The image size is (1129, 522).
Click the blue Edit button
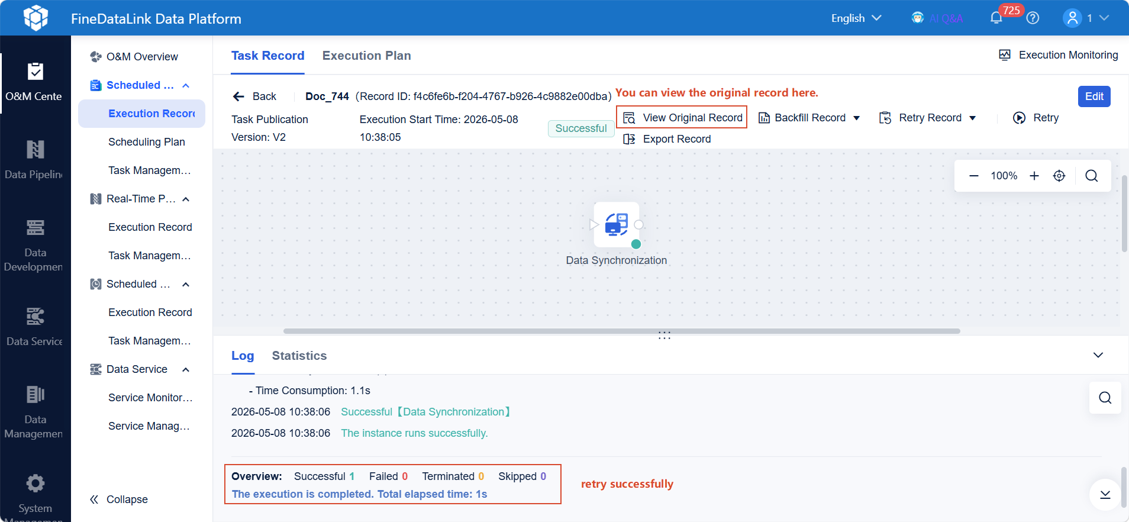pos(1094,96)
